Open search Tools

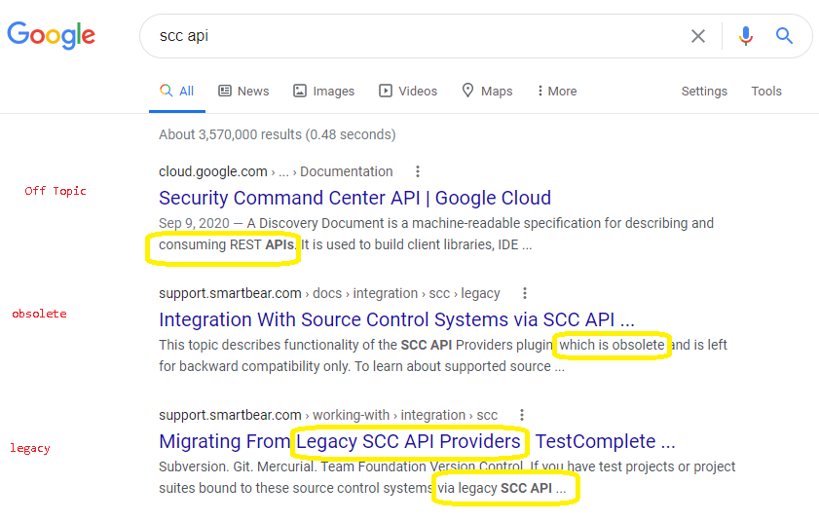pyautogui.click(x=766, y=91)
